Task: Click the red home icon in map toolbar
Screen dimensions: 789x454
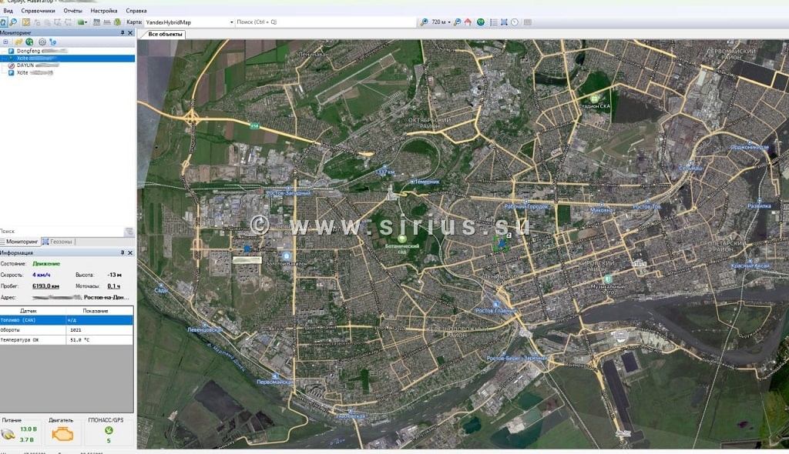Action: 468,22
